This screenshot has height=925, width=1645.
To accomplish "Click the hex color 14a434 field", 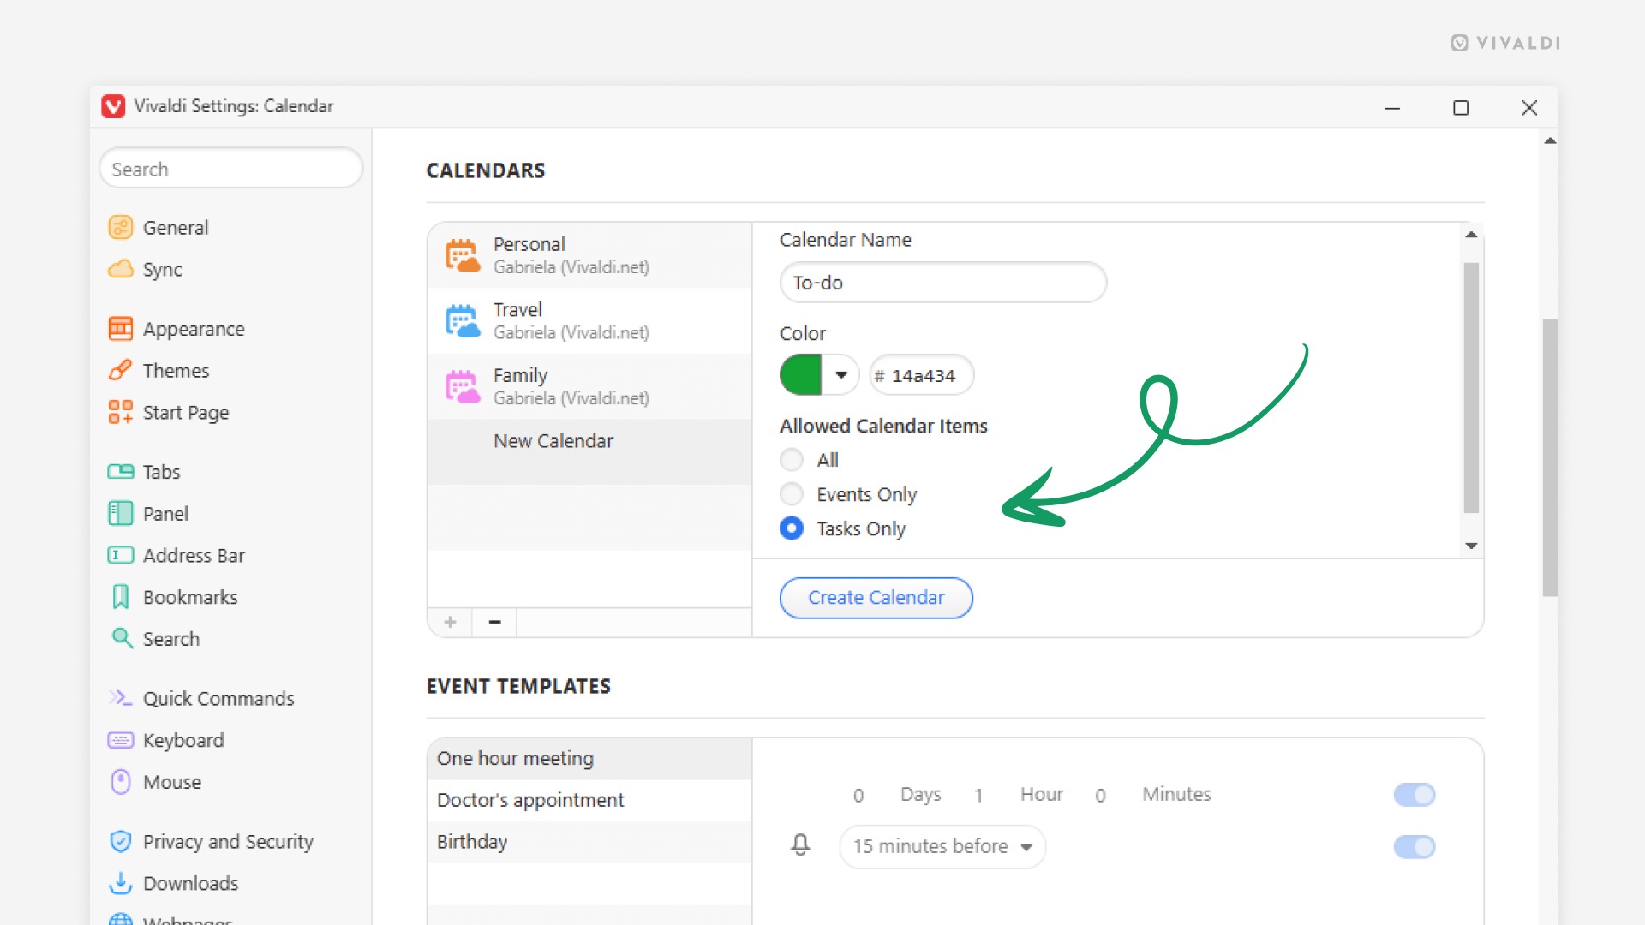I will pos(922,375).
